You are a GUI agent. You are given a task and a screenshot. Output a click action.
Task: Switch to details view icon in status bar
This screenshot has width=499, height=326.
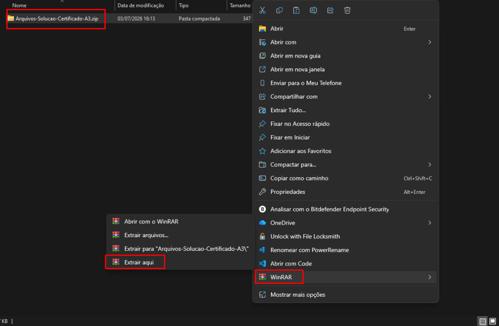point(482,321)
